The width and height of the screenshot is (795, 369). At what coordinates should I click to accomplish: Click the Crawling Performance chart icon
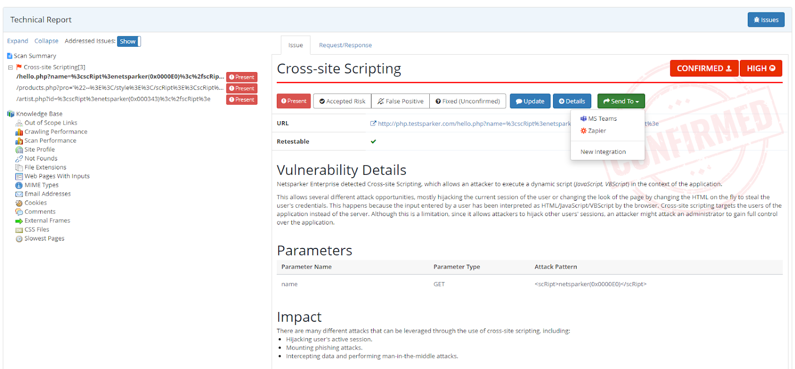coord(19,132)
